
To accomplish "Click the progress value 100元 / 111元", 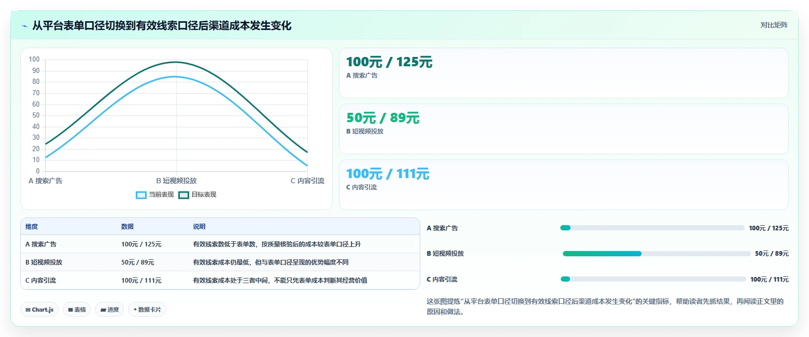I will [769, 280].
